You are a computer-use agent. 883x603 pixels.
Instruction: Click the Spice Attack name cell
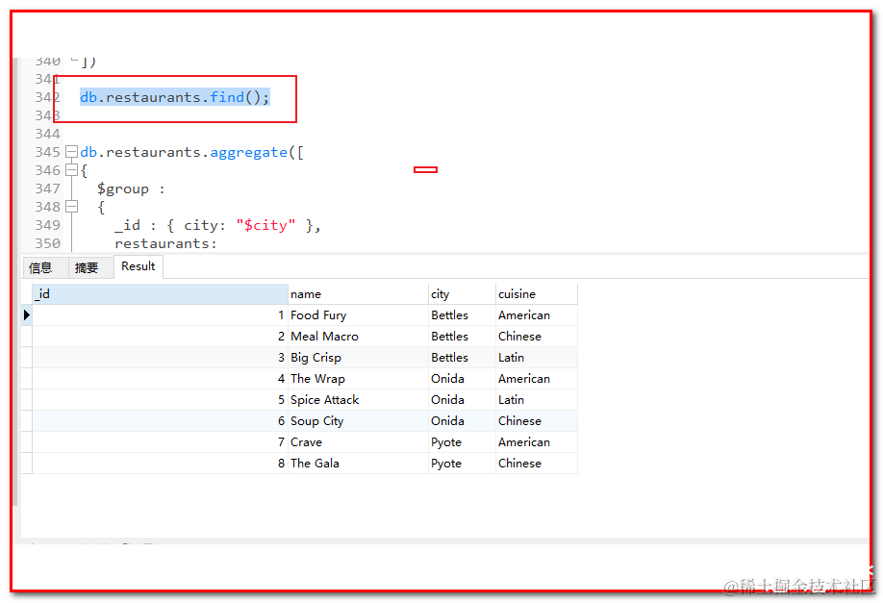click(358, 400)
